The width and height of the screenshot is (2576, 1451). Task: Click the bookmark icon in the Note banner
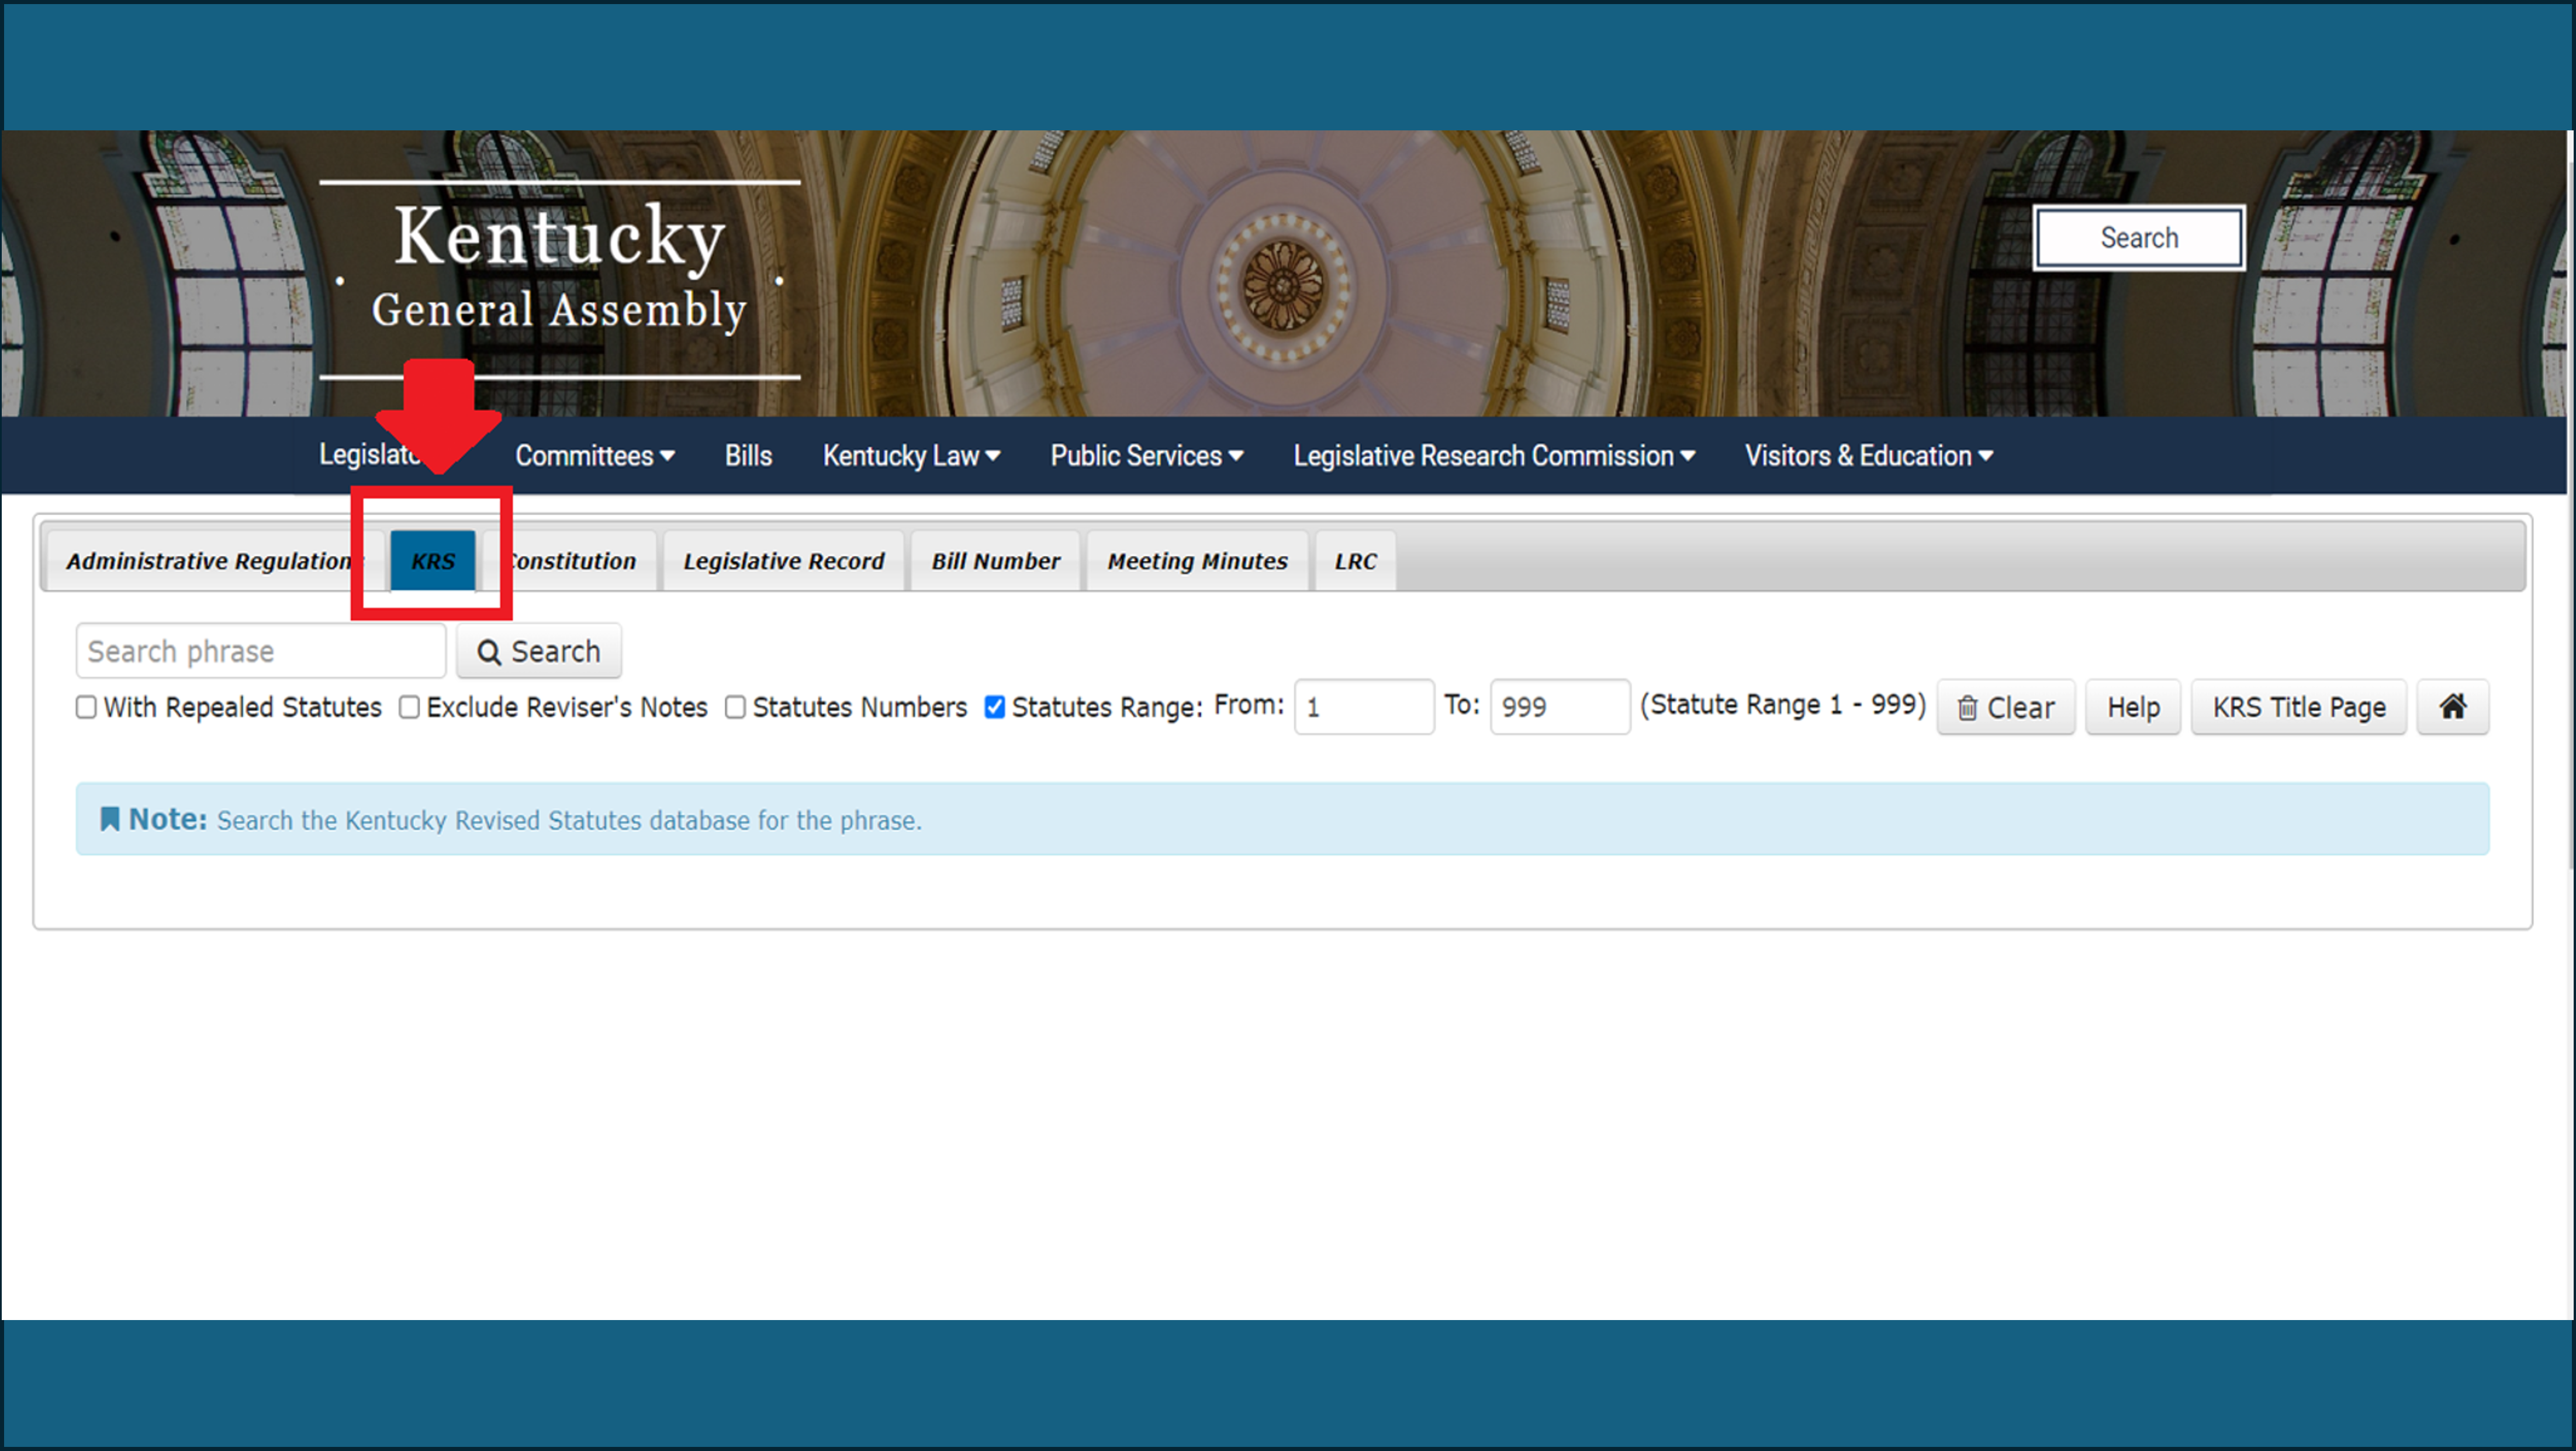pos(111,818)
